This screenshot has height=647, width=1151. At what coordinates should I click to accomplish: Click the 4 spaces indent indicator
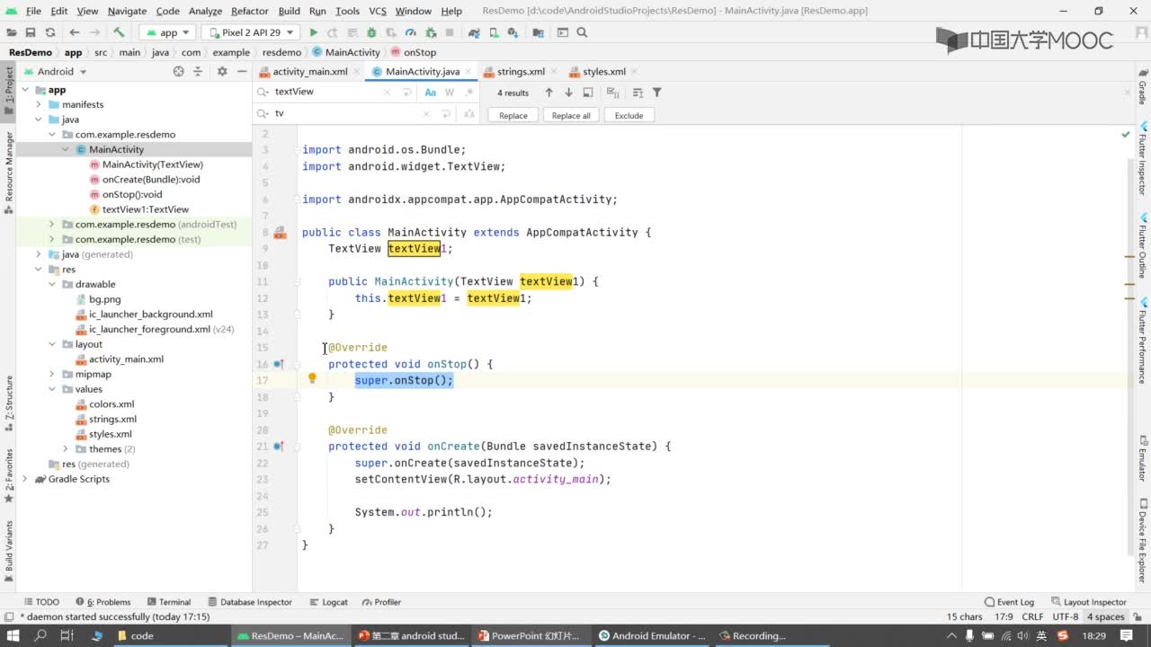click(x=1106, y=616)
